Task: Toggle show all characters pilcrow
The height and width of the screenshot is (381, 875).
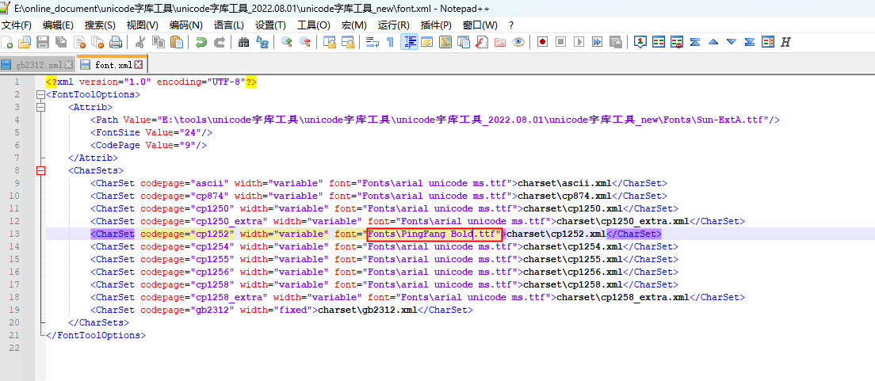Action: coord(390,42)
